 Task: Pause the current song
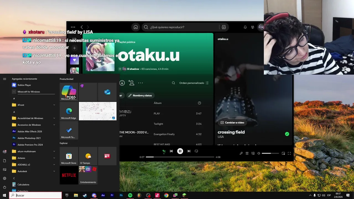coord(180,151)
